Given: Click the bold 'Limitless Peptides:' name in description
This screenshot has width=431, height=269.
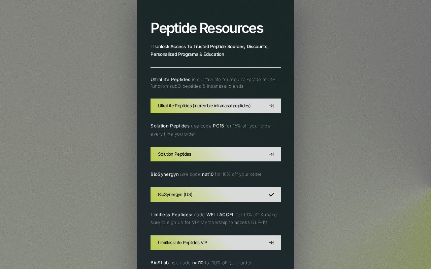Looking at the screenshot, I should 171,215.
